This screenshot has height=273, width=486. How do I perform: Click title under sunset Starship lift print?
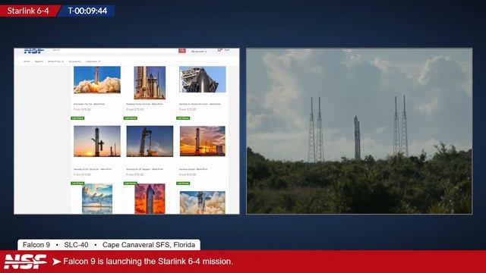(x=93, y=169)
